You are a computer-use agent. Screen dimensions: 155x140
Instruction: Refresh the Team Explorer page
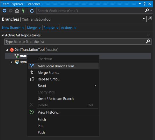(x=32, y=11)
